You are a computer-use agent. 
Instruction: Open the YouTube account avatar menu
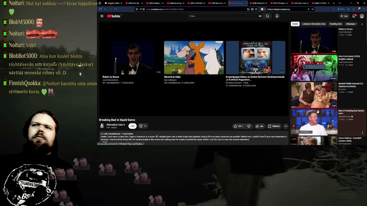click(x=362, y=16)
